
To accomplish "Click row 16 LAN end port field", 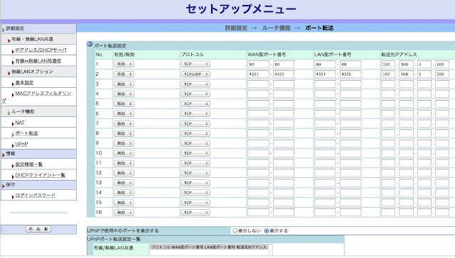I will (x=350, y=213).
